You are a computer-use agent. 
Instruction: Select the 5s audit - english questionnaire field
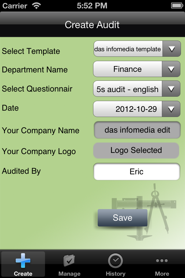click(127, 89)
